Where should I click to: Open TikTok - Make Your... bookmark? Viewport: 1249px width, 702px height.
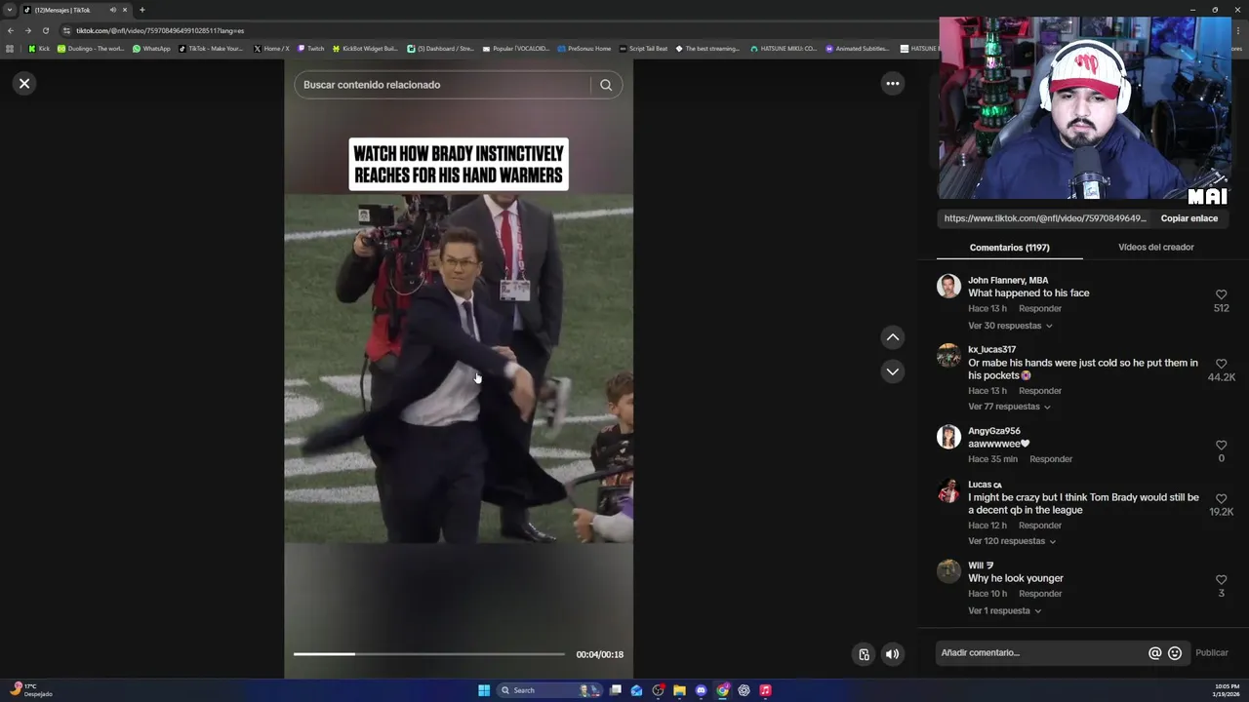(x=211, y=49)
